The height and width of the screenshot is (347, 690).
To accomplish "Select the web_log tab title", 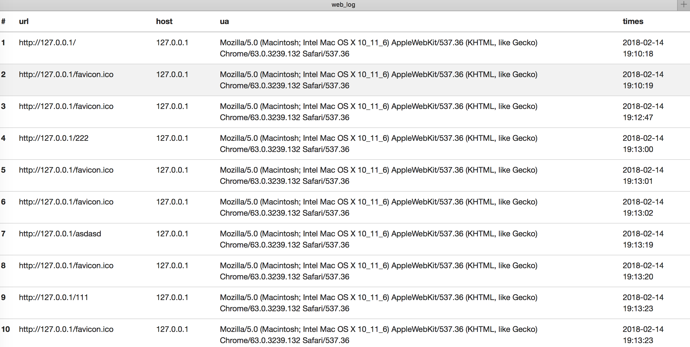I will (x=343, y=5).
